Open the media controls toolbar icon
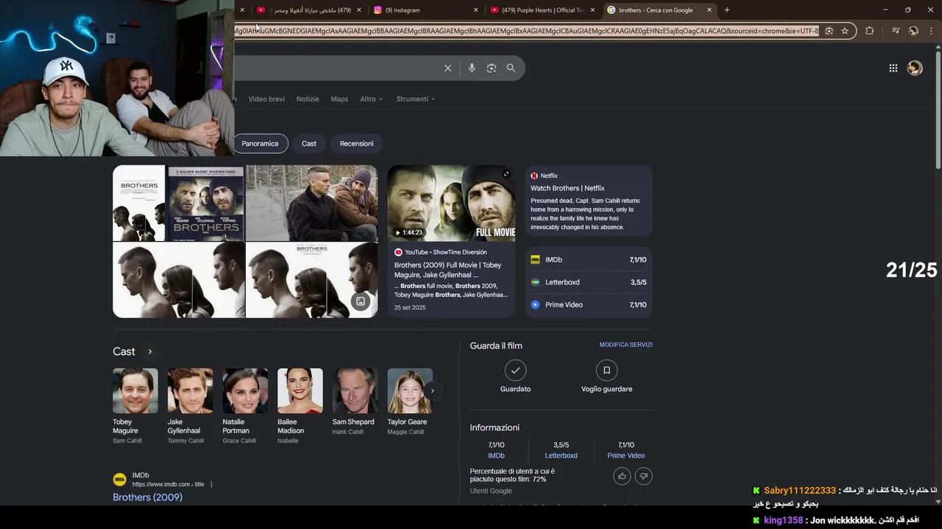The width and height of the screenshot is (942, 529). (896, 31)
